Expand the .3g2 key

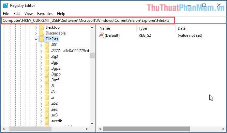tap(41, 57)
